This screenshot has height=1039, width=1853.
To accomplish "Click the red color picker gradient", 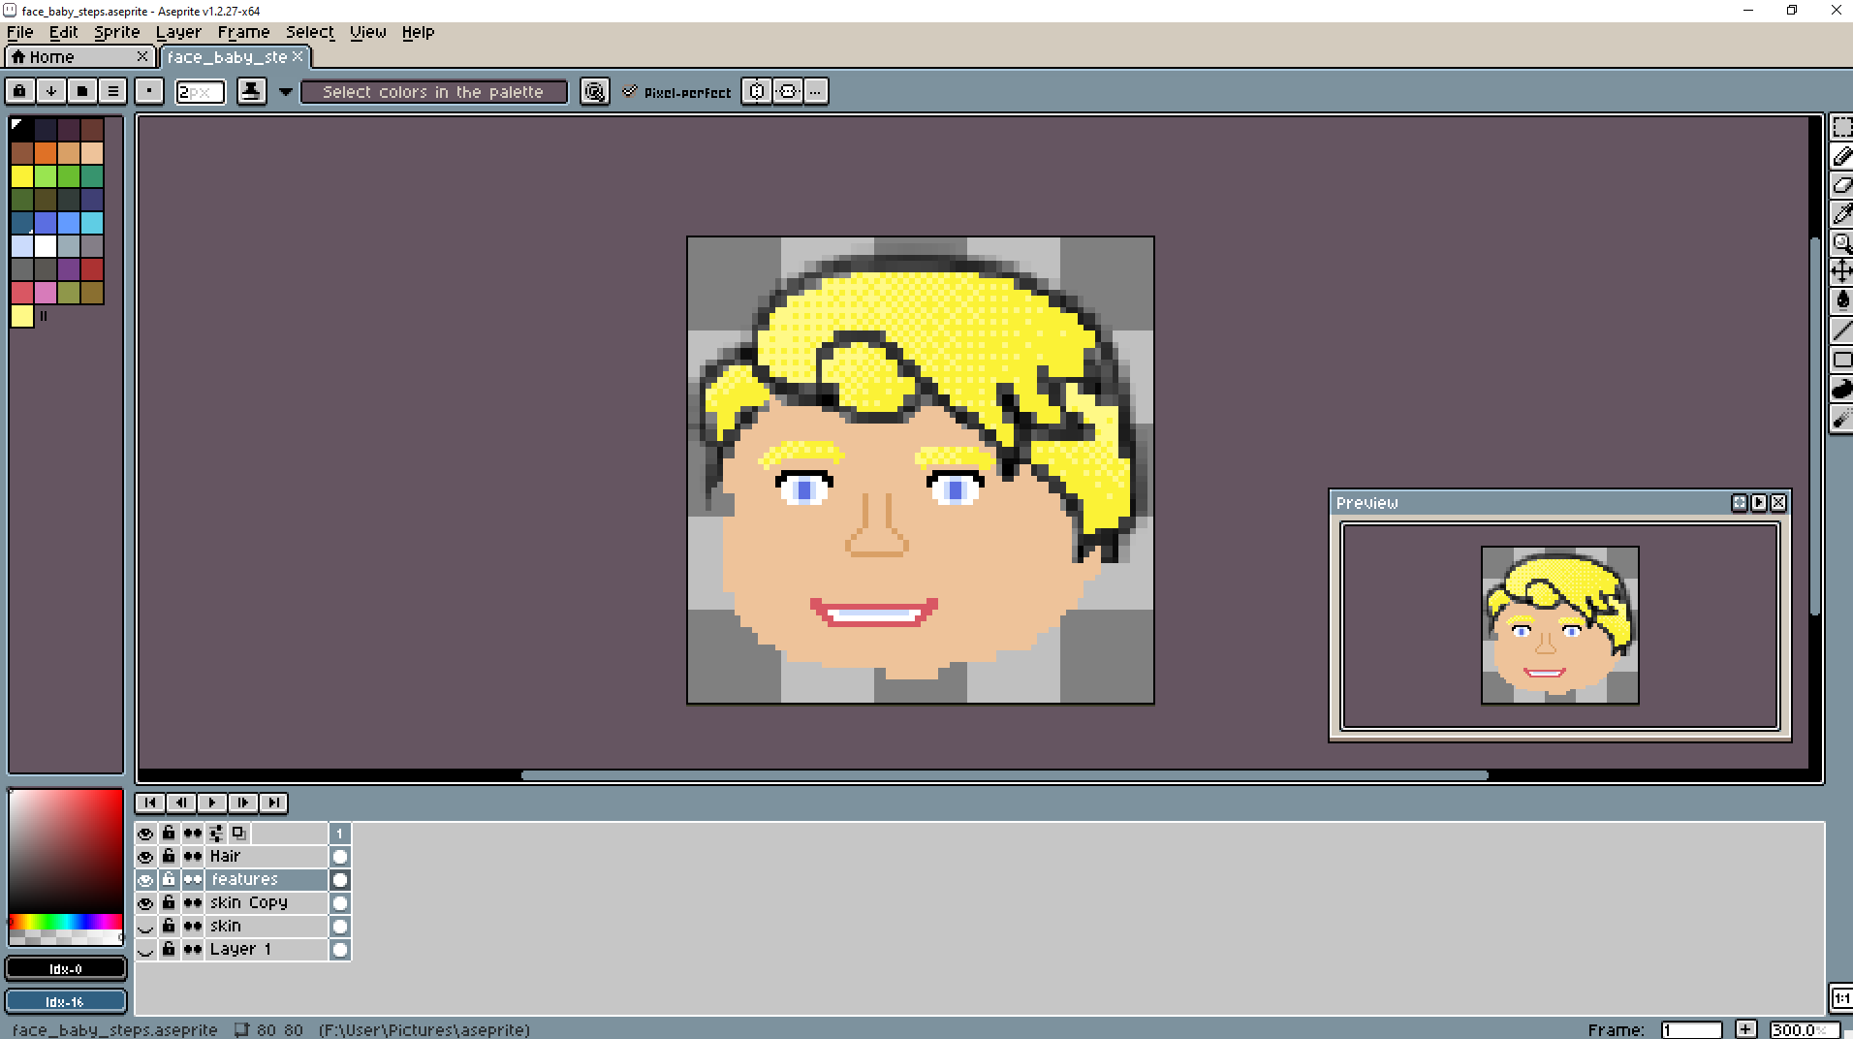I will [x=66, y=851].
